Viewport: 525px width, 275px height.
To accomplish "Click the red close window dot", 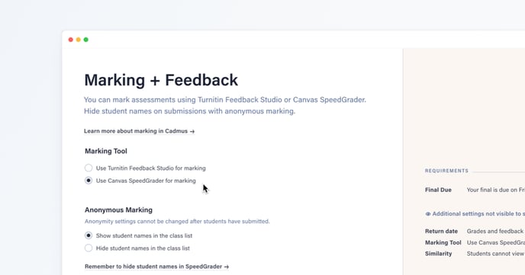I will tap(71, 40).
